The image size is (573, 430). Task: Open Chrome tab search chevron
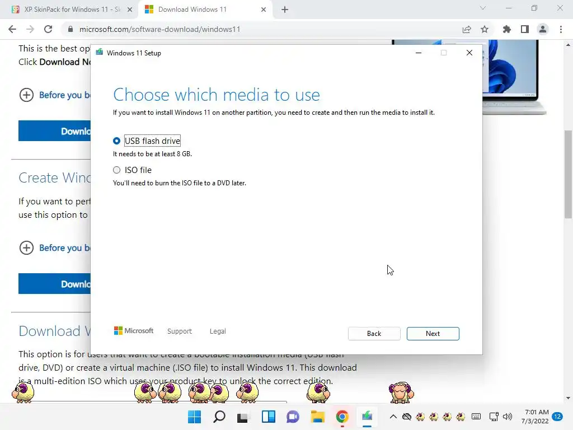(x=483, y=8)
